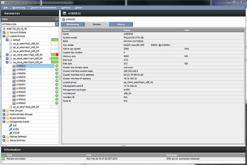Switch to the Monitoring tab
The width and height of the screenshot is (247, 165).
tap(73, 24)
